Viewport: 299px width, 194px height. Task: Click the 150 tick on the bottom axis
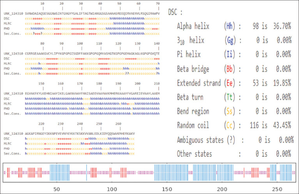point(167,189)
